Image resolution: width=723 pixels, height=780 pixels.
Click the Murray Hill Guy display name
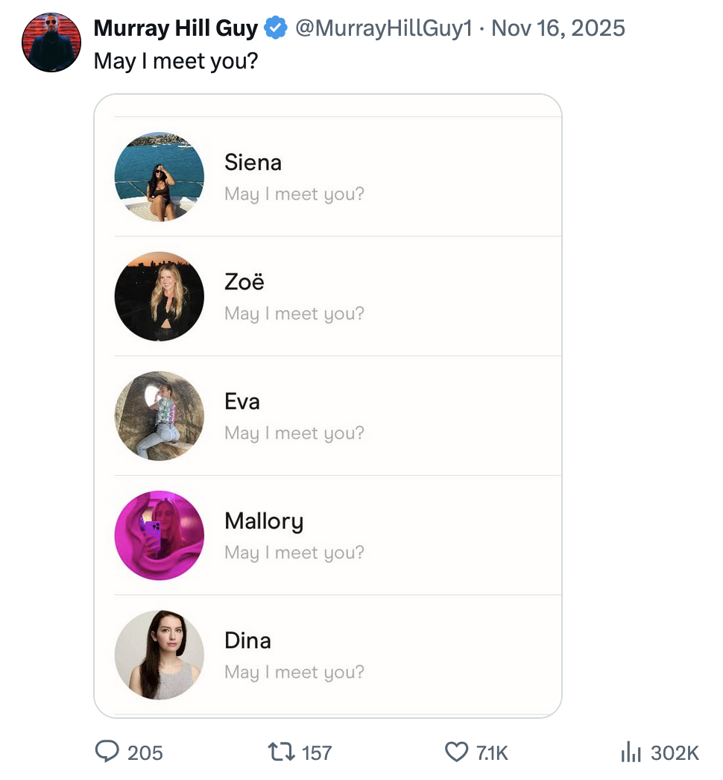(176, 29)
